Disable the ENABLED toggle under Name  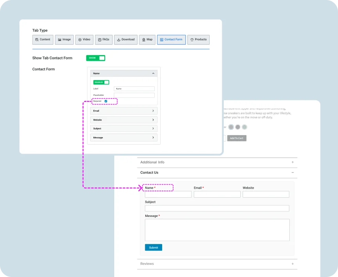point(101,82)
